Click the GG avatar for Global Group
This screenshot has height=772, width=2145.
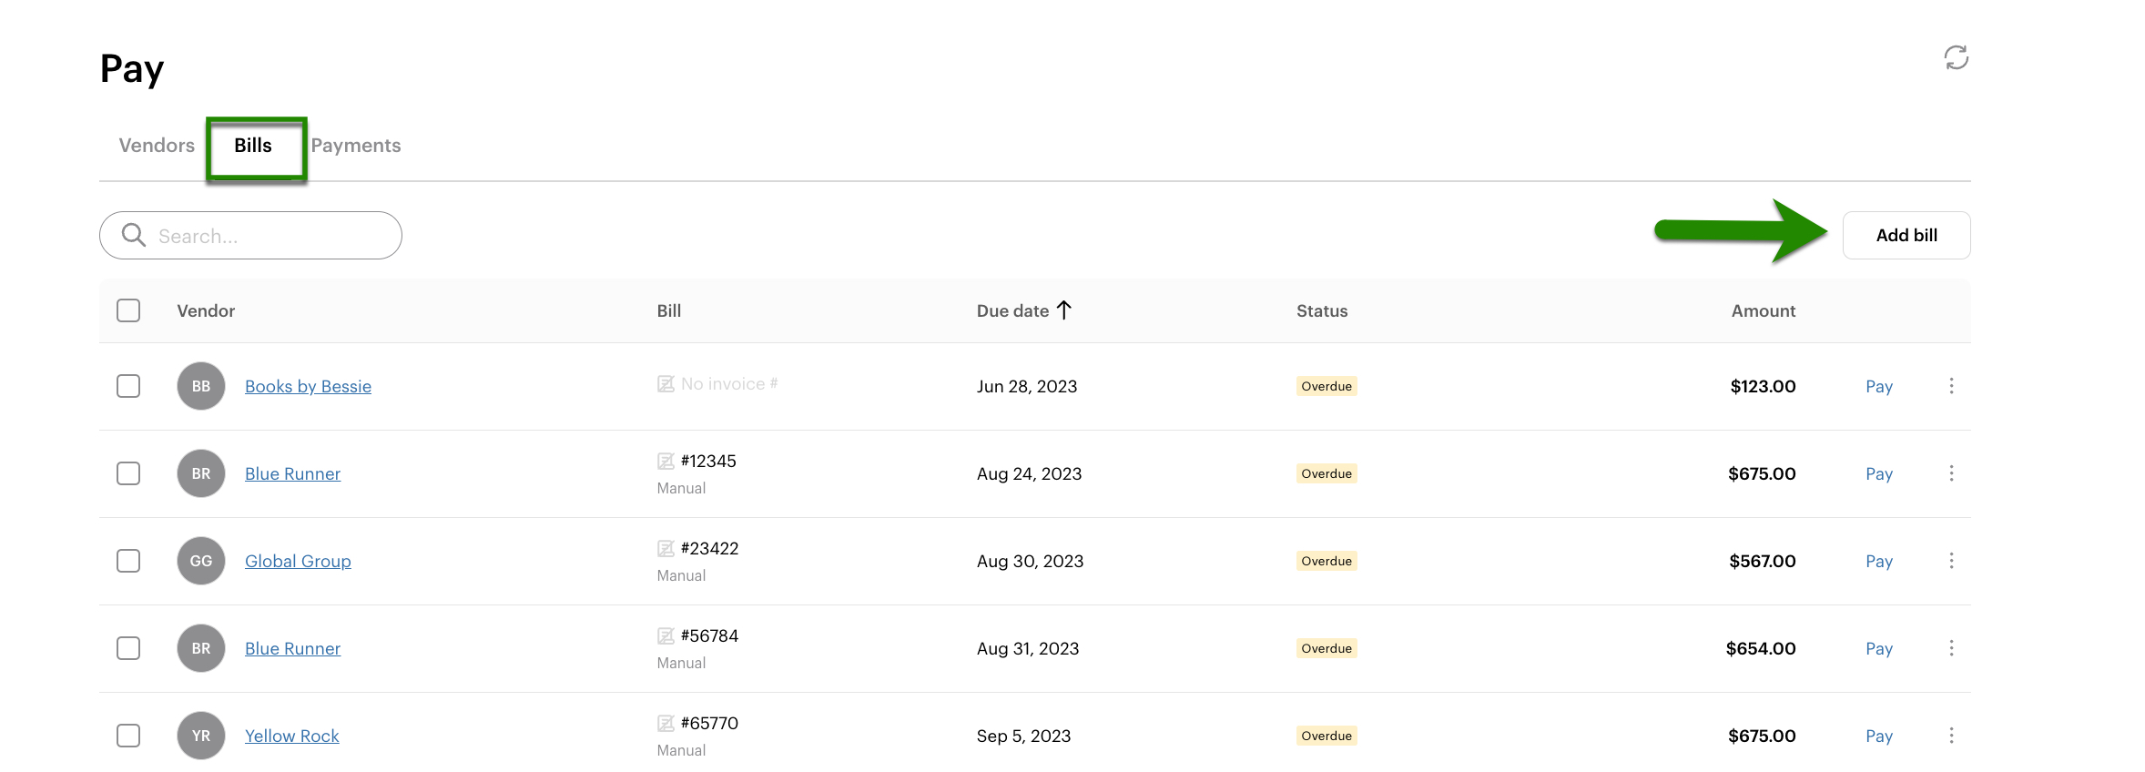(x=201, y=561)
